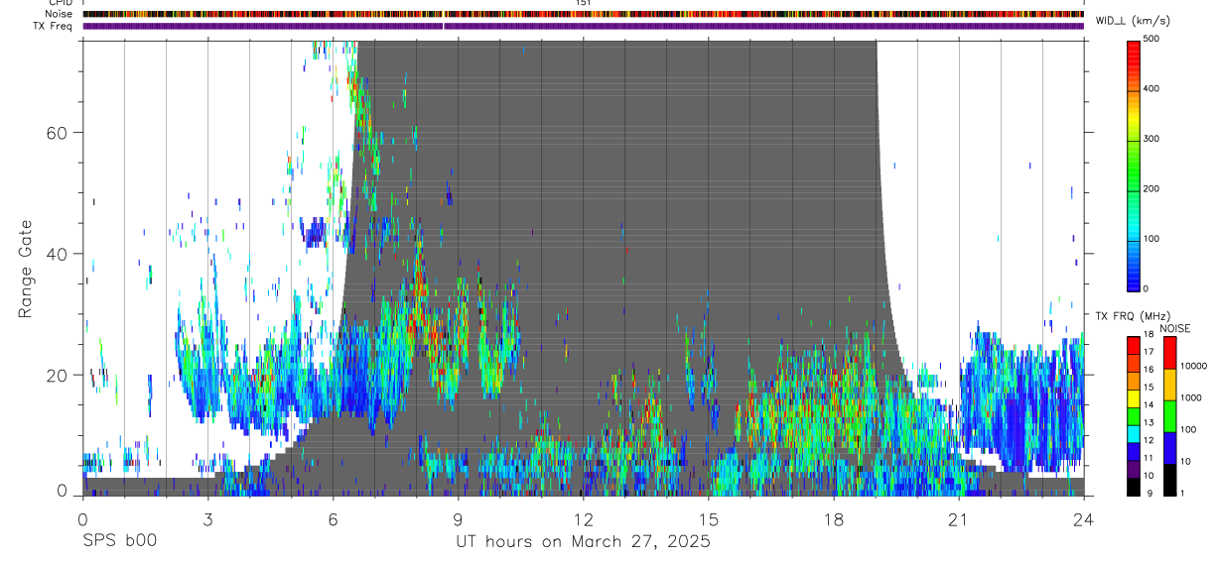Click the 'SPS b00' radar beam label

click(x=119, y=542)
